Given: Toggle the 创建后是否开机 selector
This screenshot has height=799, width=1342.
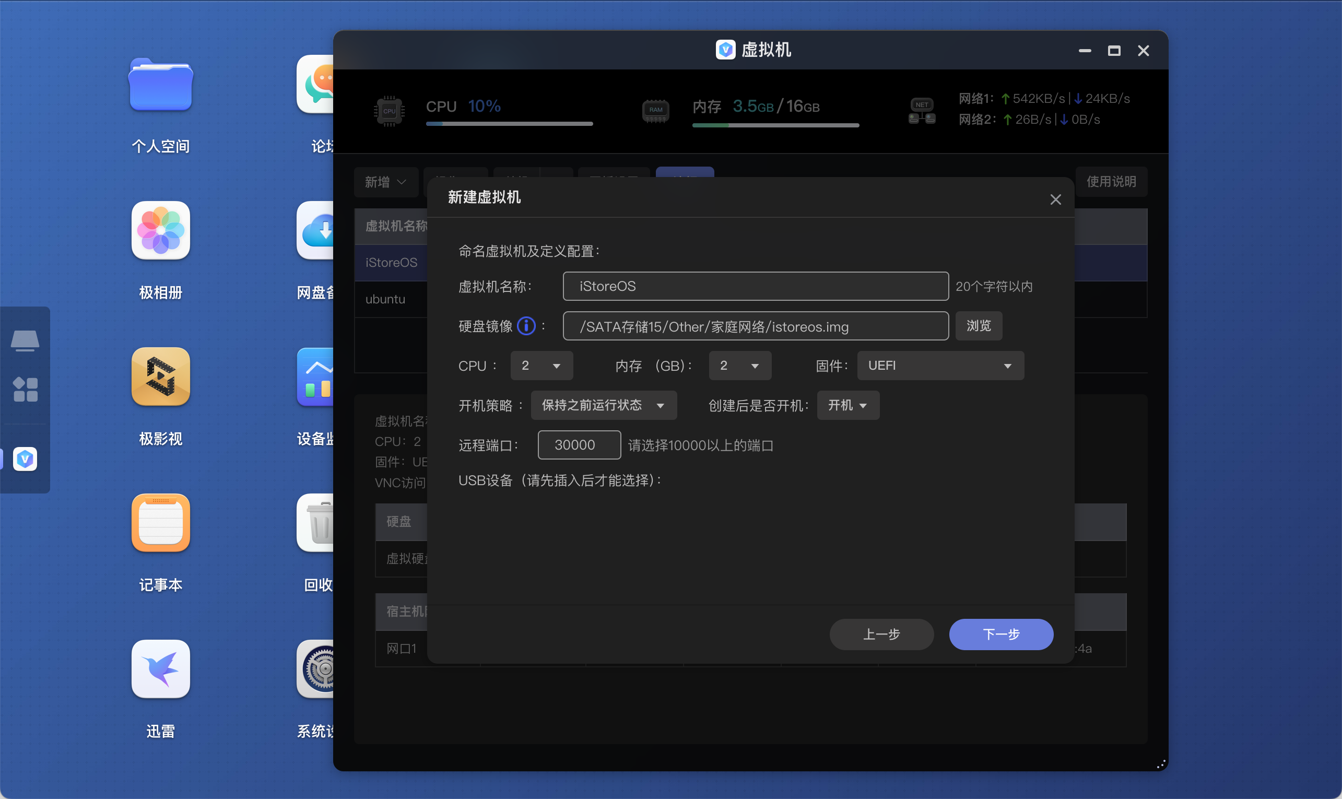Looking at the screenshot, I should tap(847, 405).
